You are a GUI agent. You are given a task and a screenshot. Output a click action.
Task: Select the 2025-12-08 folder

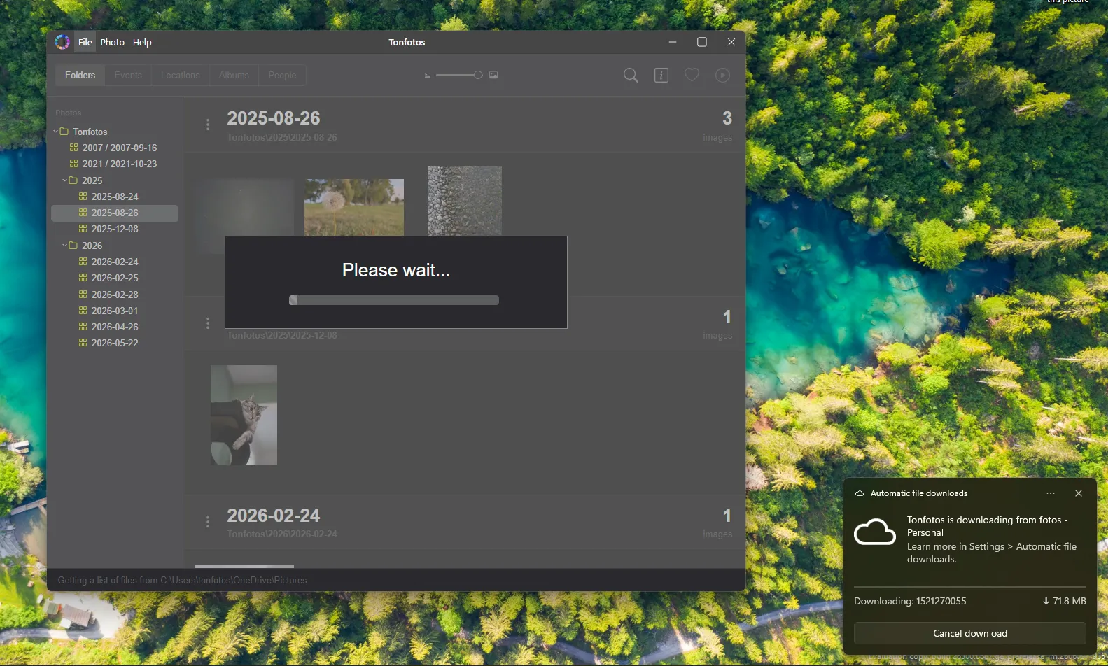pos(115,229)
